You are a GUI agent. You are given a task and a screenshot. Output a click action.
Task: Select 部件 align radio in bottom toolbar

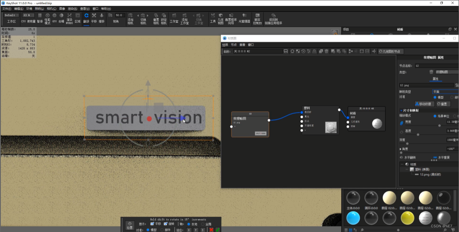[162, 230]
